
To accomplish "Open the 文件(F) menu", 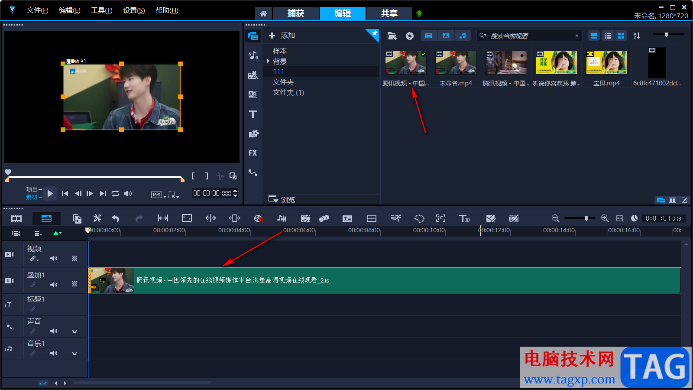I will tap(38, 10).
